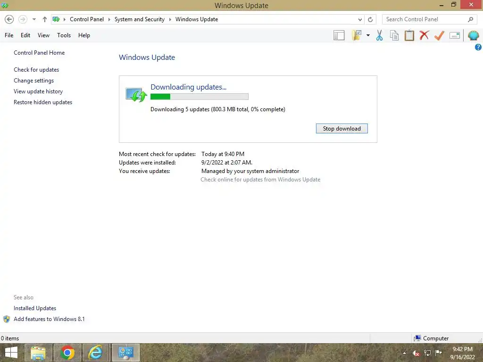Image resolution: width=483 pixels, height=362 pixels.
Task: Open Action Center flag icon
Action: tap(438, 353)
